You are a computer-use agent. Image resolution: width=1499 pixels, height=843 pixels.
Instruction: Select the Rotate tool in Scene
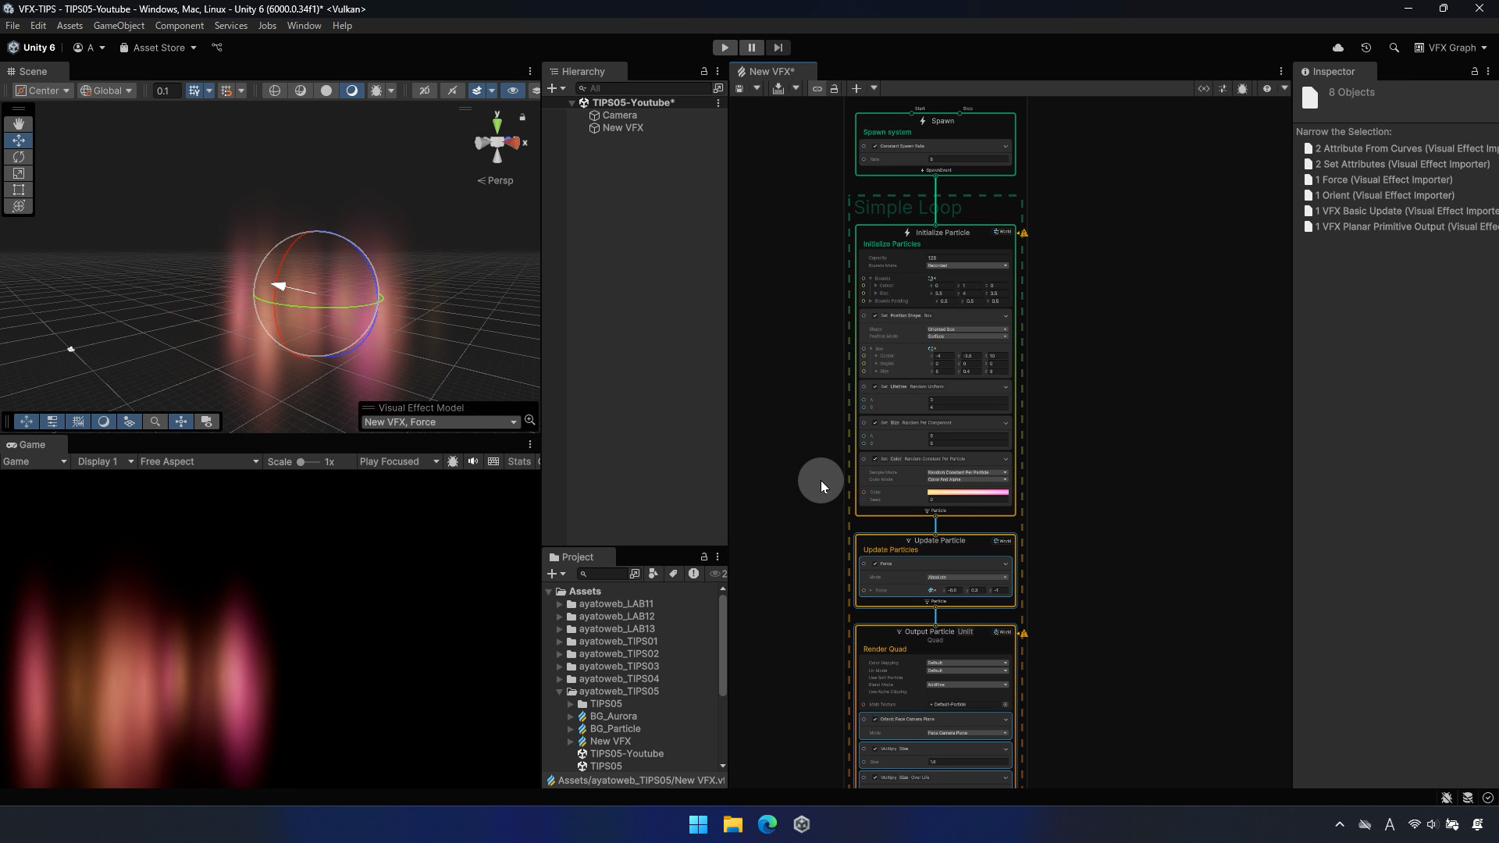point(19,157)
